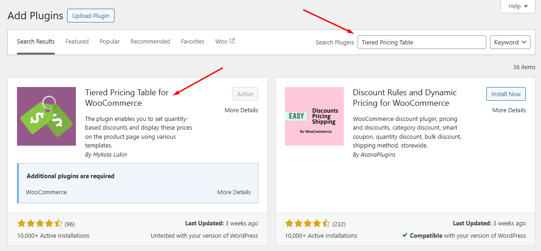
Task: Click the Tiered Pricing Table plugin description
Action: 139,132
